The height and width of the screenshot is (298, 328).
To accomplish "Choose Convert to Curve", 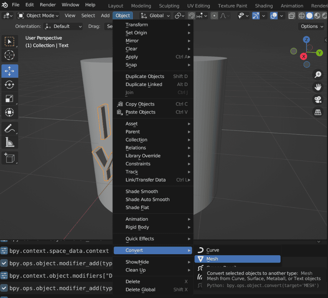I will 237,250.
